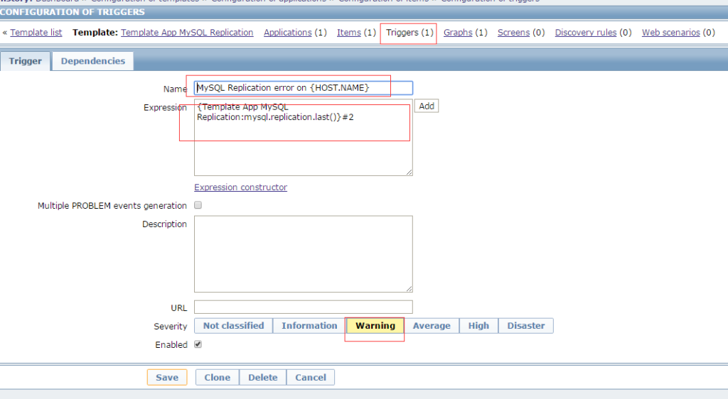
Task: Switch to the Dependencies tab
Action: 93,61
